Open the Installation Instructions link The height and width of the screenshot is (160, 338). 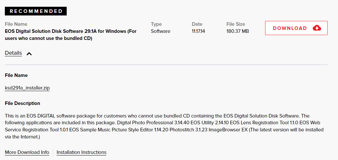(x=81, y=152)
